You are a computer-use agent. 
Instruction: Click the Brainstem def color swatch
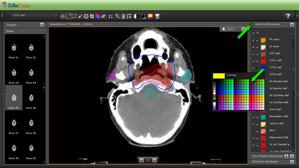[x=263, y=117]
